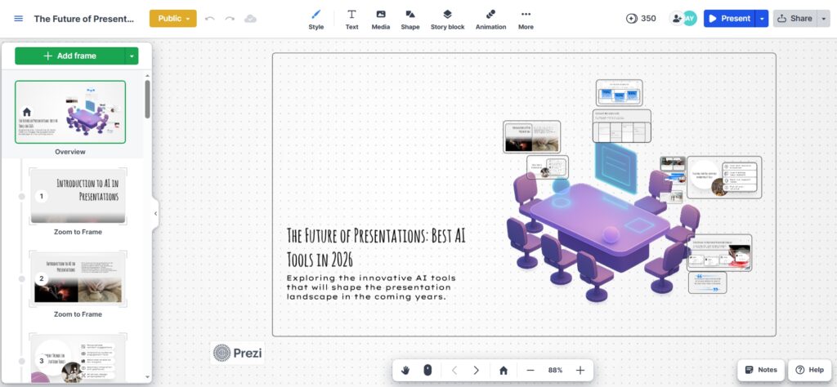The height and width of the screenshot is (387, 837).
Task: View the 350 AI credits counter
Action: (641, 19)
